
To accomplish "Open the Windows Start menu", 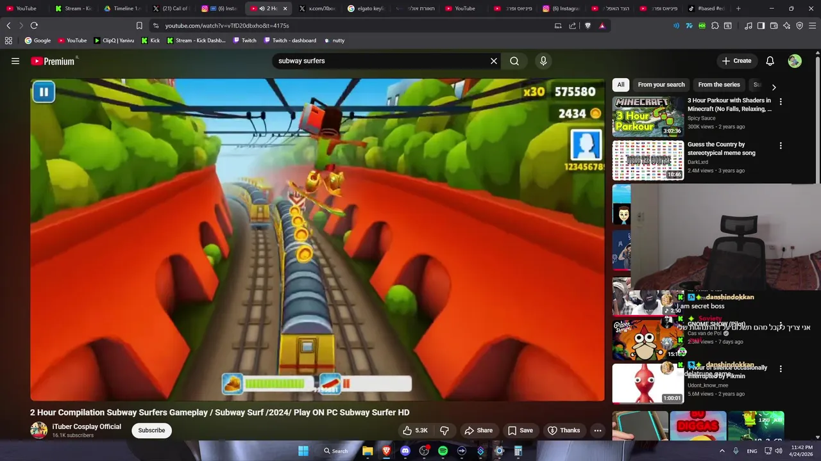I will [303, 451].
